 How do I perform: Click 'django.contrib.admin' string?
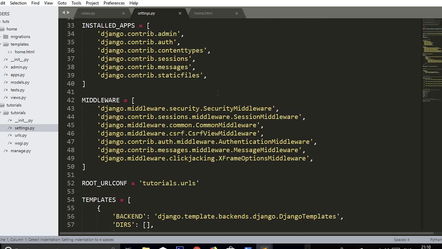point(139,34)
